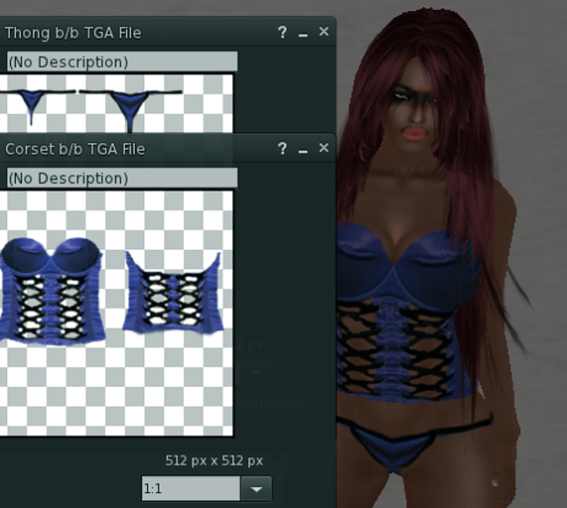Minimize the Corset b/b TGA File window
Screen dimensions: 567x508
[x=303, y=151]
